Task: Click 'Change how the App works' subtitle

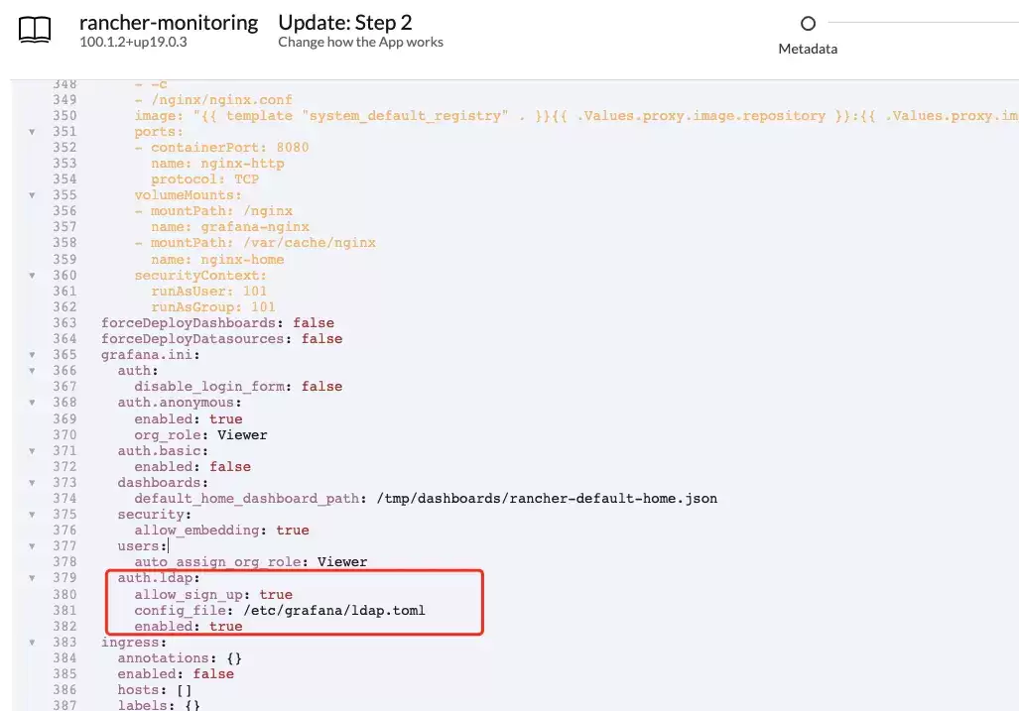Action: (361, 43)
